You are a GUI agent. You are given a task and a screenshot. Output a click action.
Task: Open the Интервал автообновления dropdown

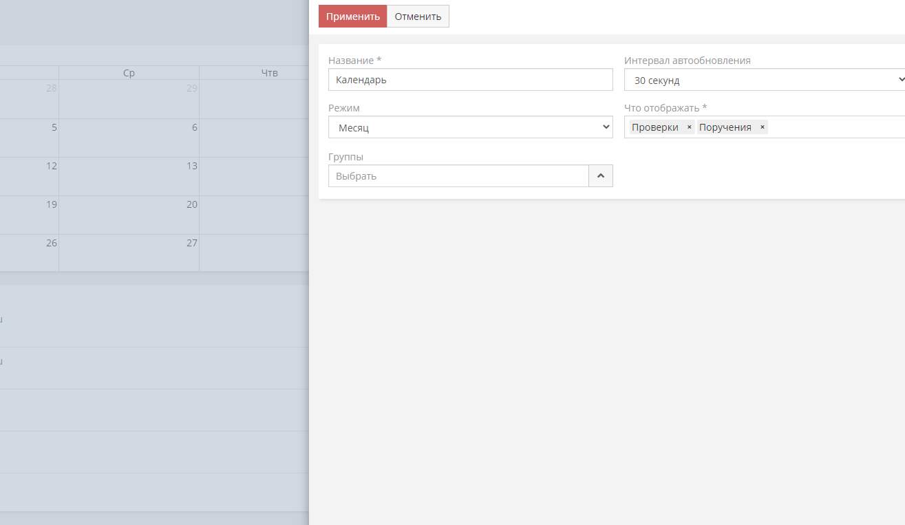[x=764, y=81]
